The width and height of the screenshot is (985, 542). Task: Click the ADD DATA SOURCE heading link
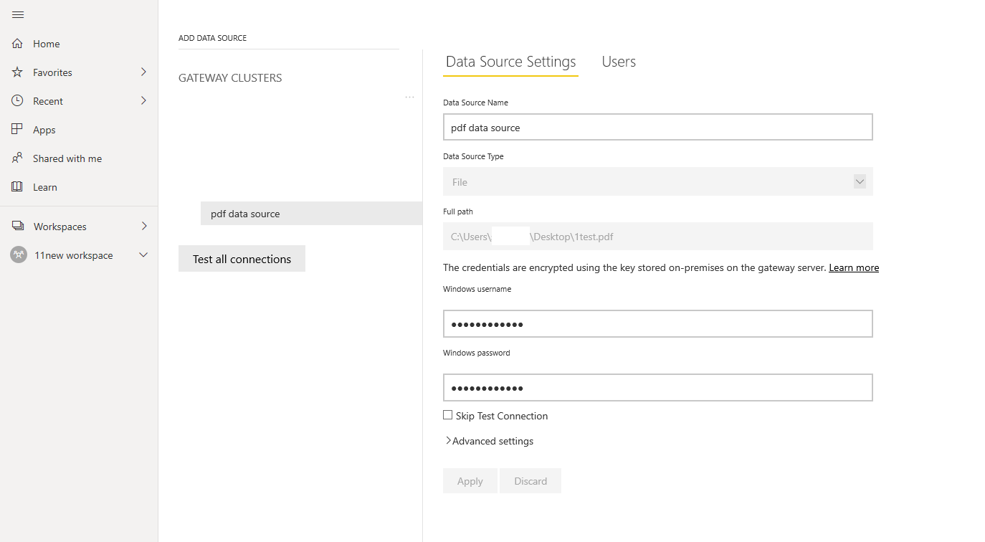pyautogui.click(x=212, y=38)
